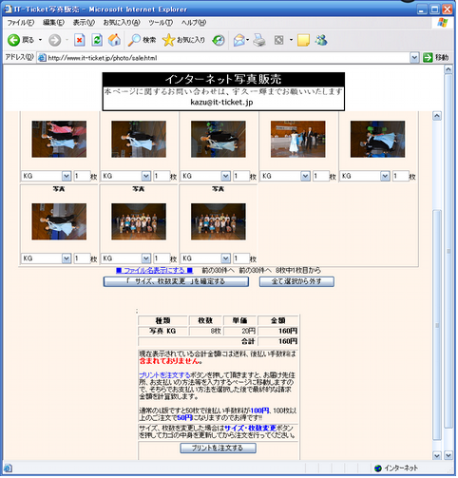The image size is (458, 478).
Task: Click the blue プリントを注文する text
Action: click(x=164, y=375)
